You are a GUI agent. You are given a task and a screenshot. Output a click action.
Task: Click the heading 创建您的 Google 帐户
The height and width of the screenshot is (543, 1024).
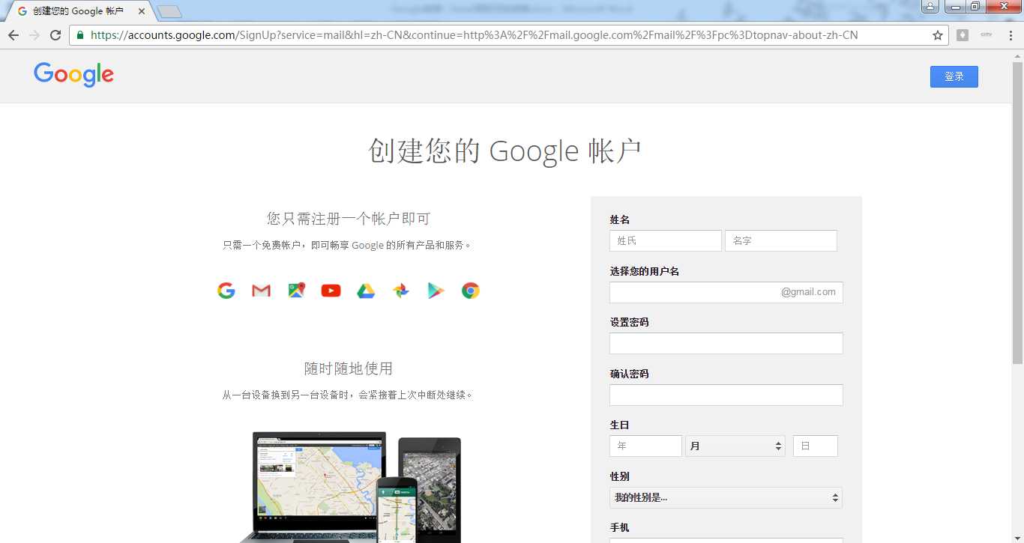(x=505, y=151)
